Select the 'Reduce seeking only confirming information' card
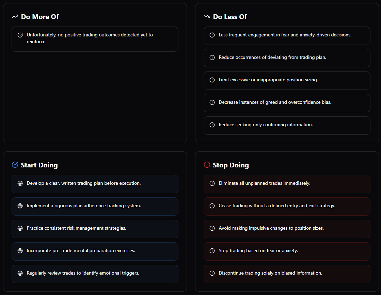 tap(287, 126)
